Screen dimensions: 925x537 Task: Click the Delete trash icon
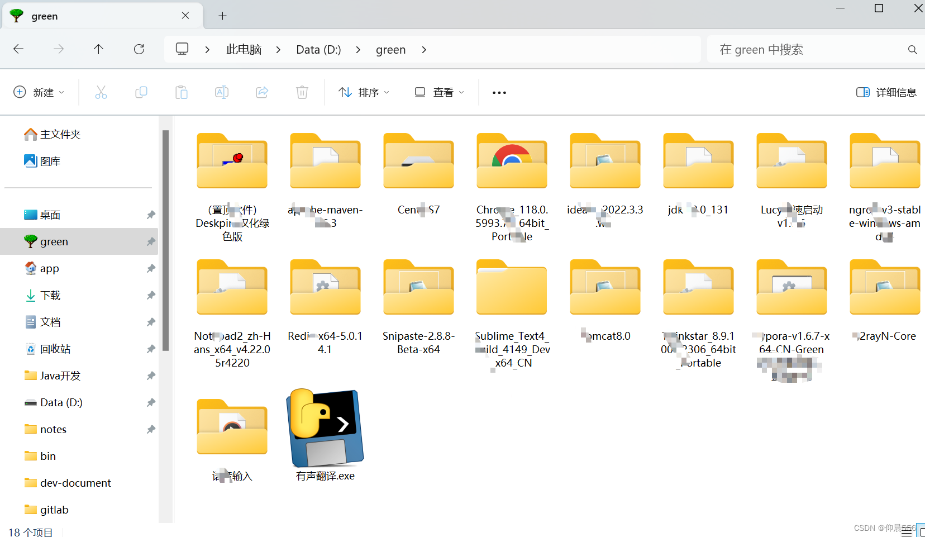point(302,92)
